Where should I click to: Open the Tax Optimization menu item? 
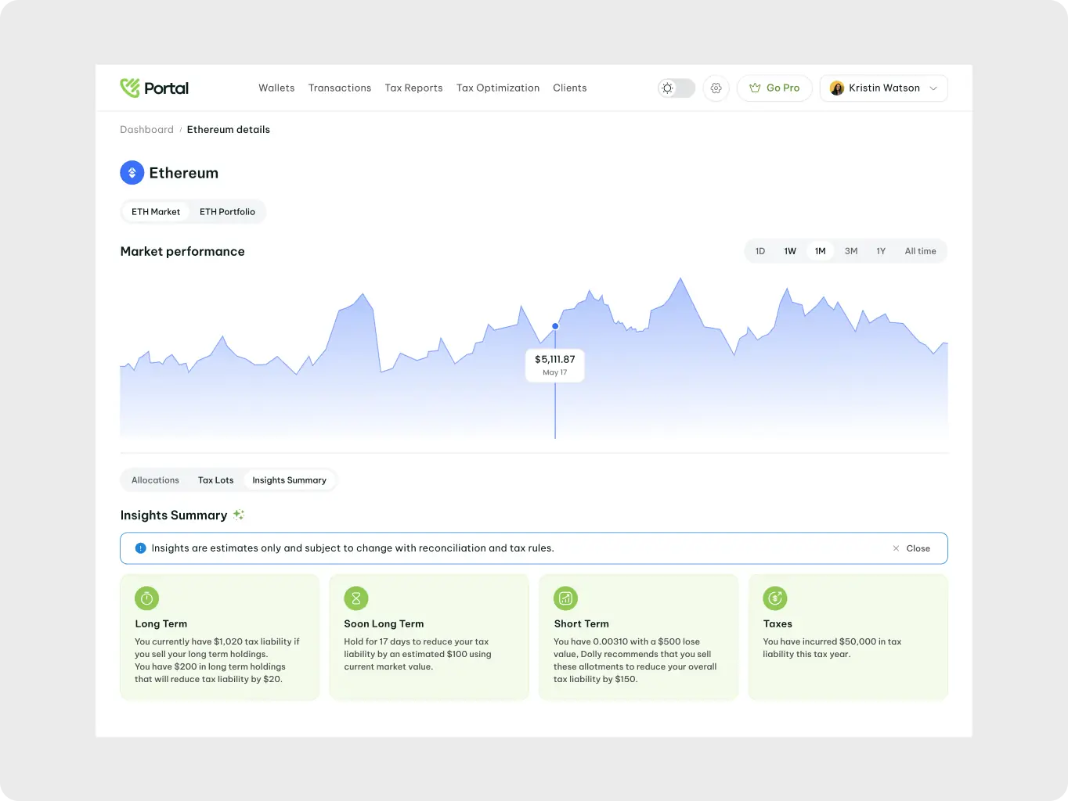pyautogui.click(x=497, y=88)
